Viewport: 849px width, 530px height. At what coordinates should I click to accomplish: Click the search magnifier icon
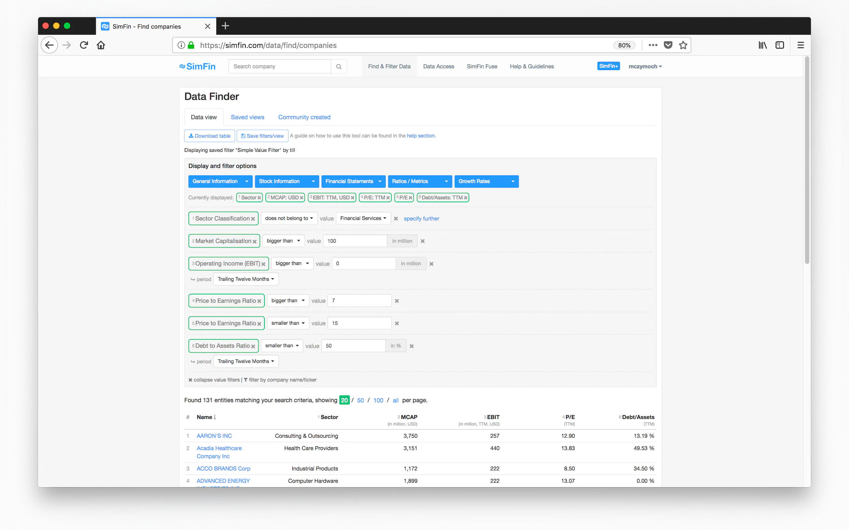pos(339,67)
